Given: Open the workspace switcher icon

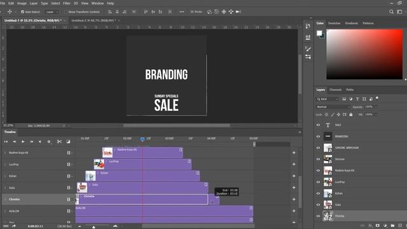Looking at the screenshot, I should (400, 12).
